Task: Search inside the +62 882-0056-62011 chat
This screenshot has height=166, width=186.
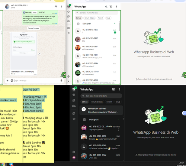Action: point(56,6)
